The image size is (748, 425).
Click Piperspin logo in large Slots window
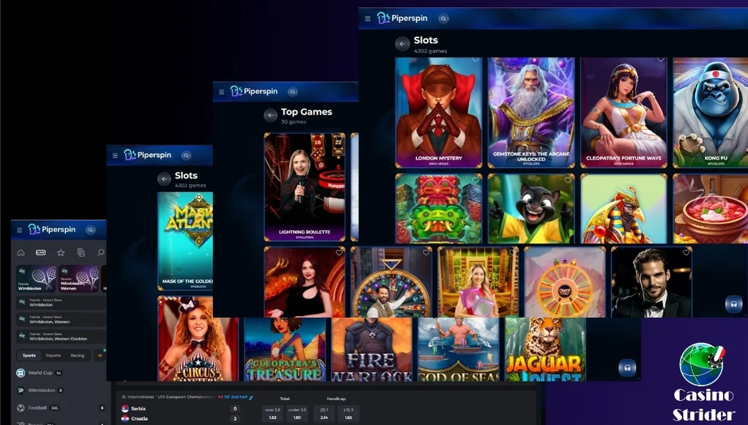click(x=402, y=18)
